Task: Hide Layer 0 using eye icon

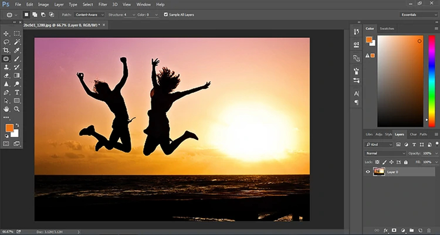Action: coord(368,172)
